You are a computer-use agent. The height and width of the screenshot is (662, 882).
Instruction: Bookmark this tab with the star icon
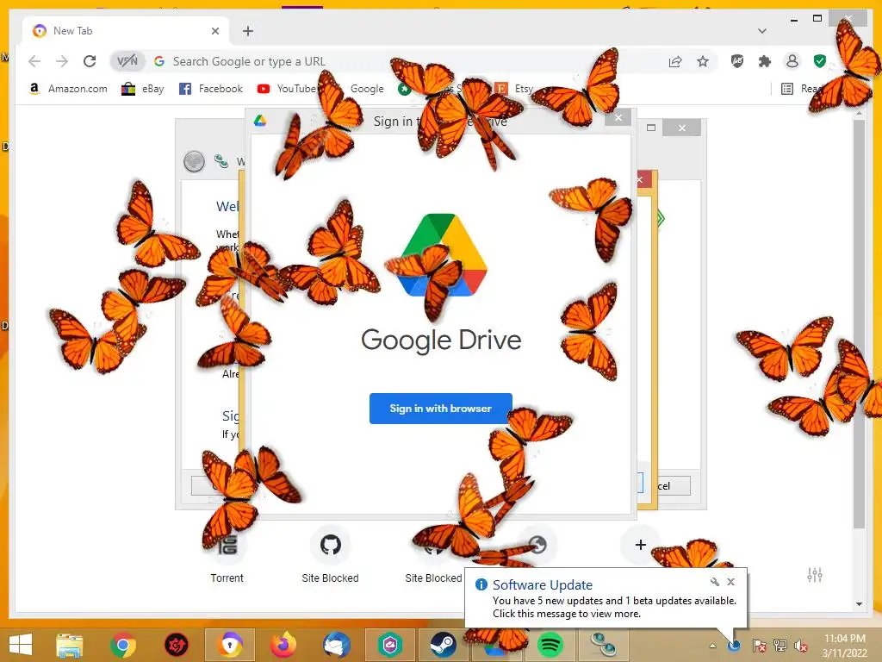(x=703, y=61)
